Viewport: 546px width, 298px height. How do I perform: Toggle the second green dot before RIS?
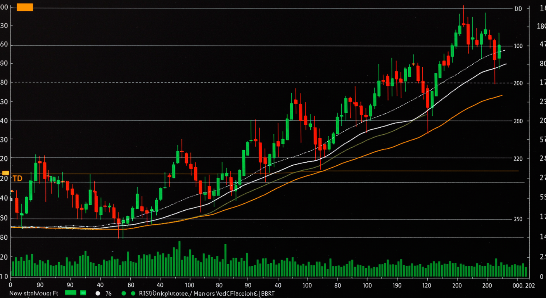pos(133,293)
